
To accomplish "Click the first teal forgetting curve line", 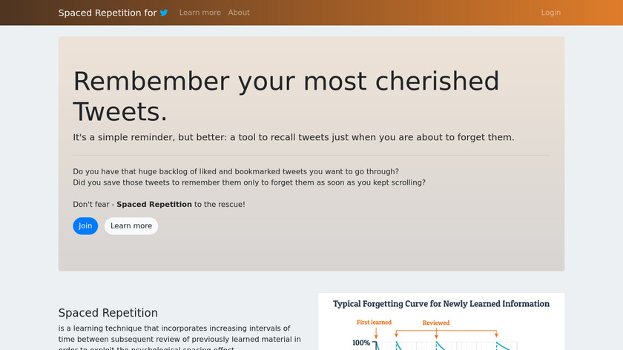I will click(379, 346).
